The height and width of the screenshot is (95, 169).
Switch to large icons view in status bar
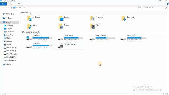pos(167,94)
